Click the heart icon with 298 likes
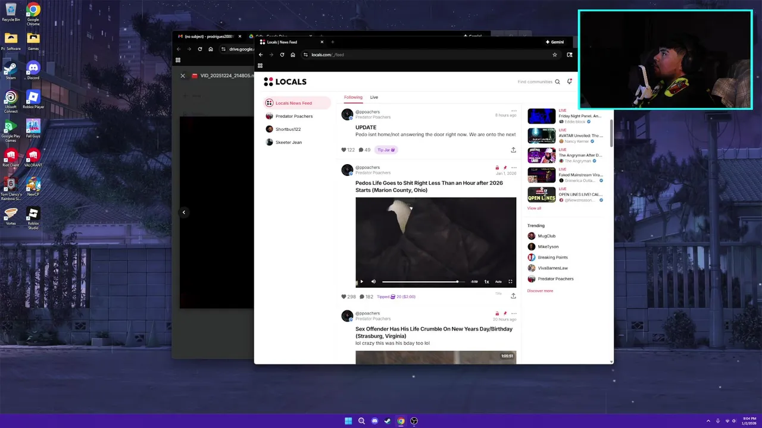This screenshot has width=762, height=428. [343, 297]
